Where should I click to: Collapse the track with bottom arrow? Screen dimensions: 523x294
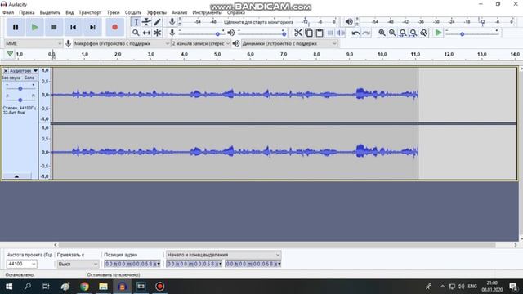tap(16, 176)
